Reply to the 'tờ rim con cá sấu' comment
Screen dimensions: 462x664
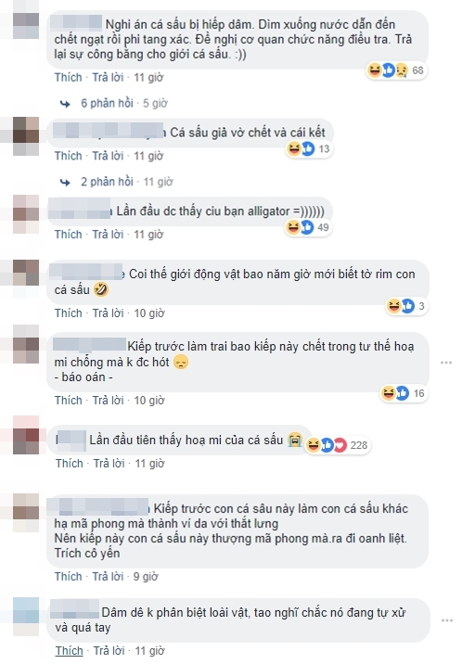[x=108, y=313]
